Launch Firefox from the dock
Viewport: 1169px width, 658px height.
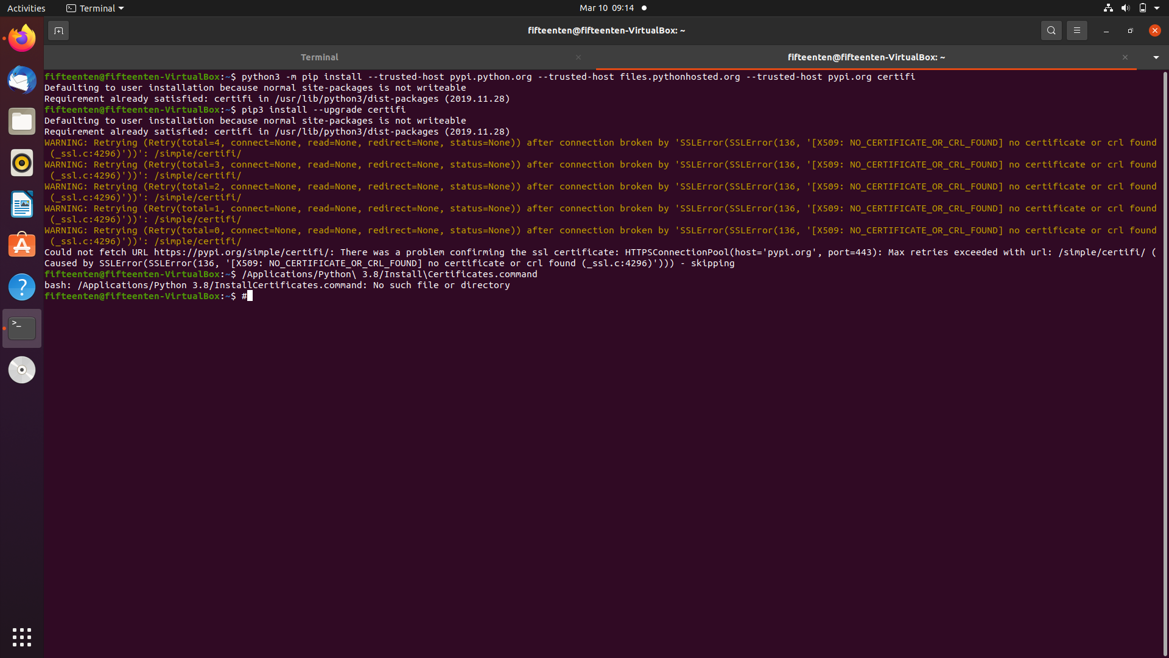click(22, 38)
